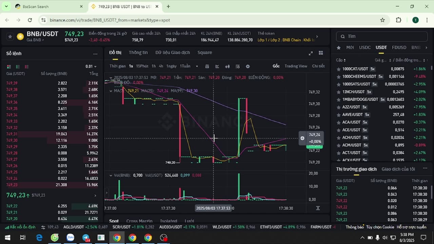Open chart settings gear icon
The width and height of the screenshot is (434, 244).
point(248,66)
